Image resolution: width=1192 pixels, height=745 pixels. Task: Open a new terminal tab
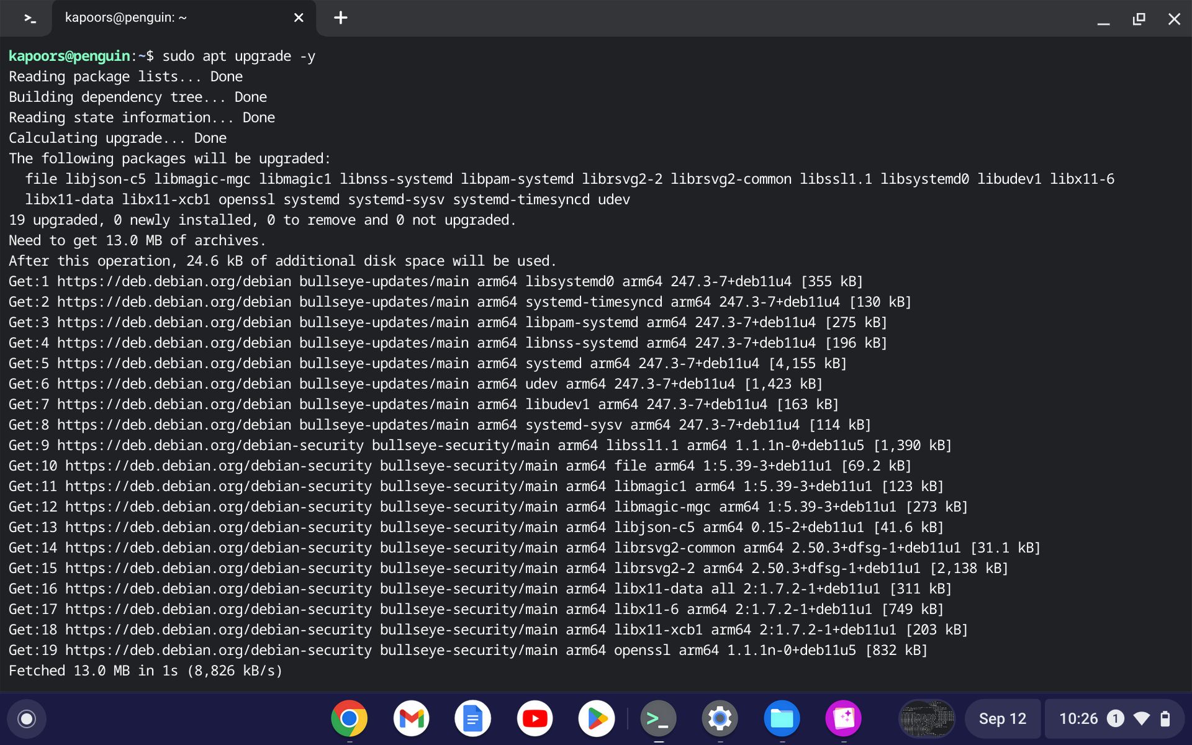tap(340, 18)
